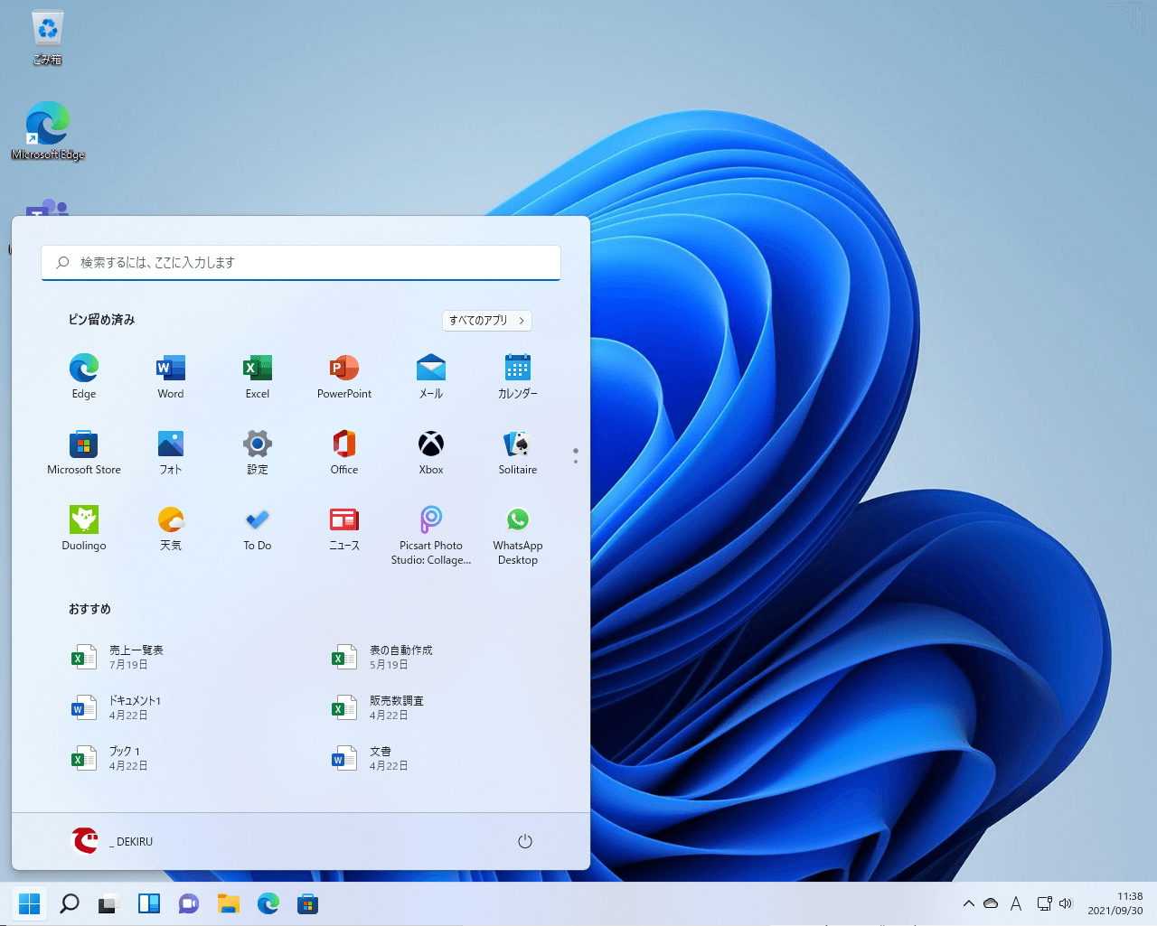
Task: Open Duolingo app
Action: click(x=84, y=528)
